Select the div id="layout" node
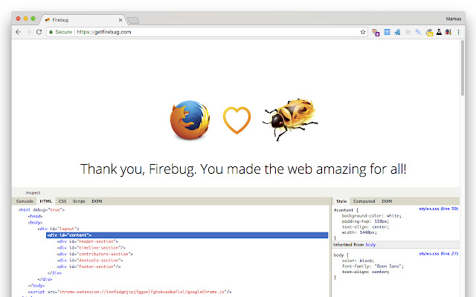 [58, 229]
